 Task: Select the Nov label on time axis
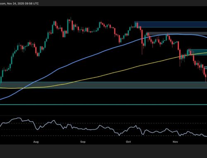coord(175,142)
